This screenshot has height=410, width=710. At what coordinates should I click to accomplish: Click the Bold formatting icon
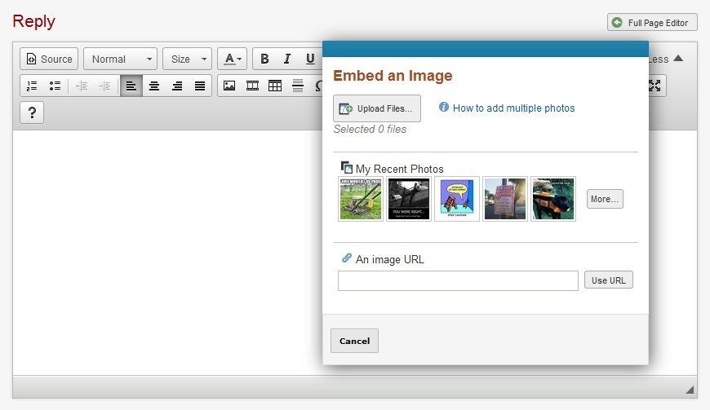(264, 59)
